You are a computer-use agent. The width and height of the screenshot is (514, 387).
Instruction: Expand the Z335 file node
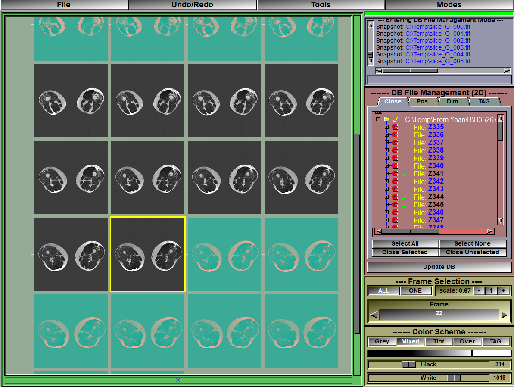point(387,127)
